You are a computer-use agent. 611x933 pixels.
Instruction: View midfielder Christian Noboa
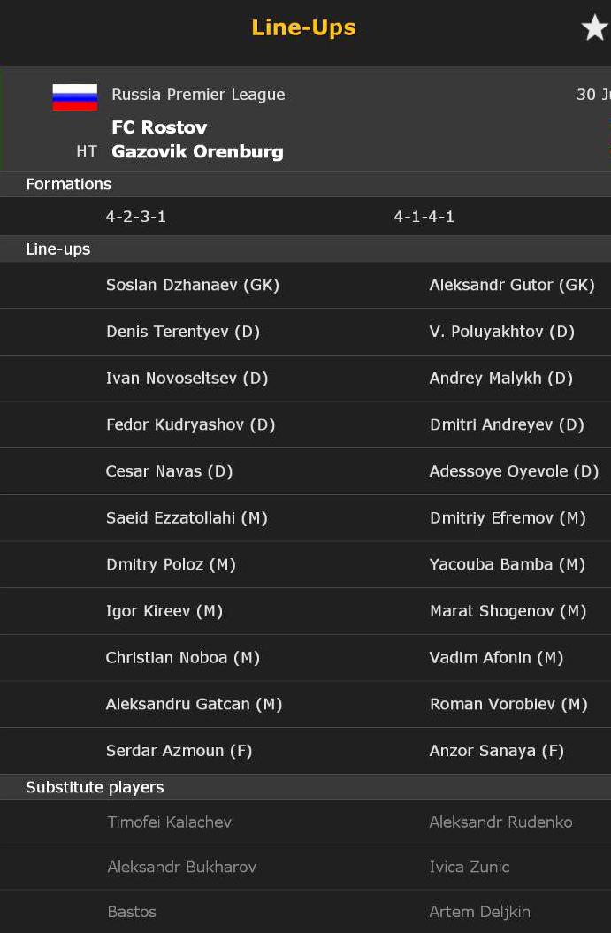coord(182,657)
